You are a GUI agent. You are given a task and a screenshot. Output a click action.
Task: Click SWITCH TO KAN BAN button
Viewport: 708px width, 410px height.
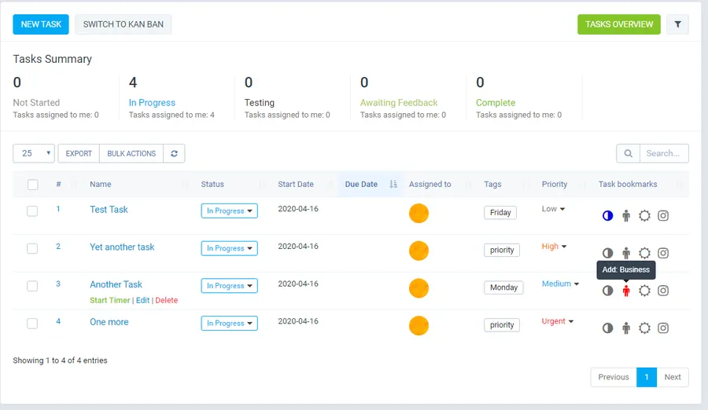pos(124,24)
